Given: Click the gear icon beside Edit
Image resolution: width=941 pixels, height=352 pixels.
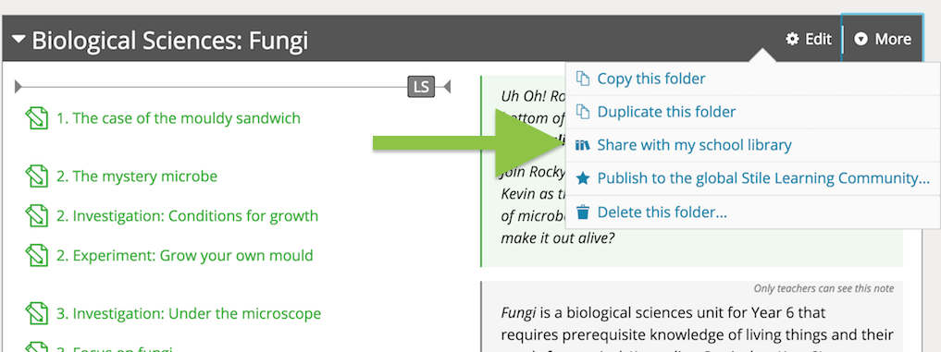Looking at the screenshot, I should click(793, 40).
